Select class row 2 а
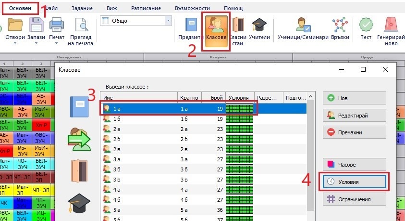The image size is (405, 221). coord(204,129)
